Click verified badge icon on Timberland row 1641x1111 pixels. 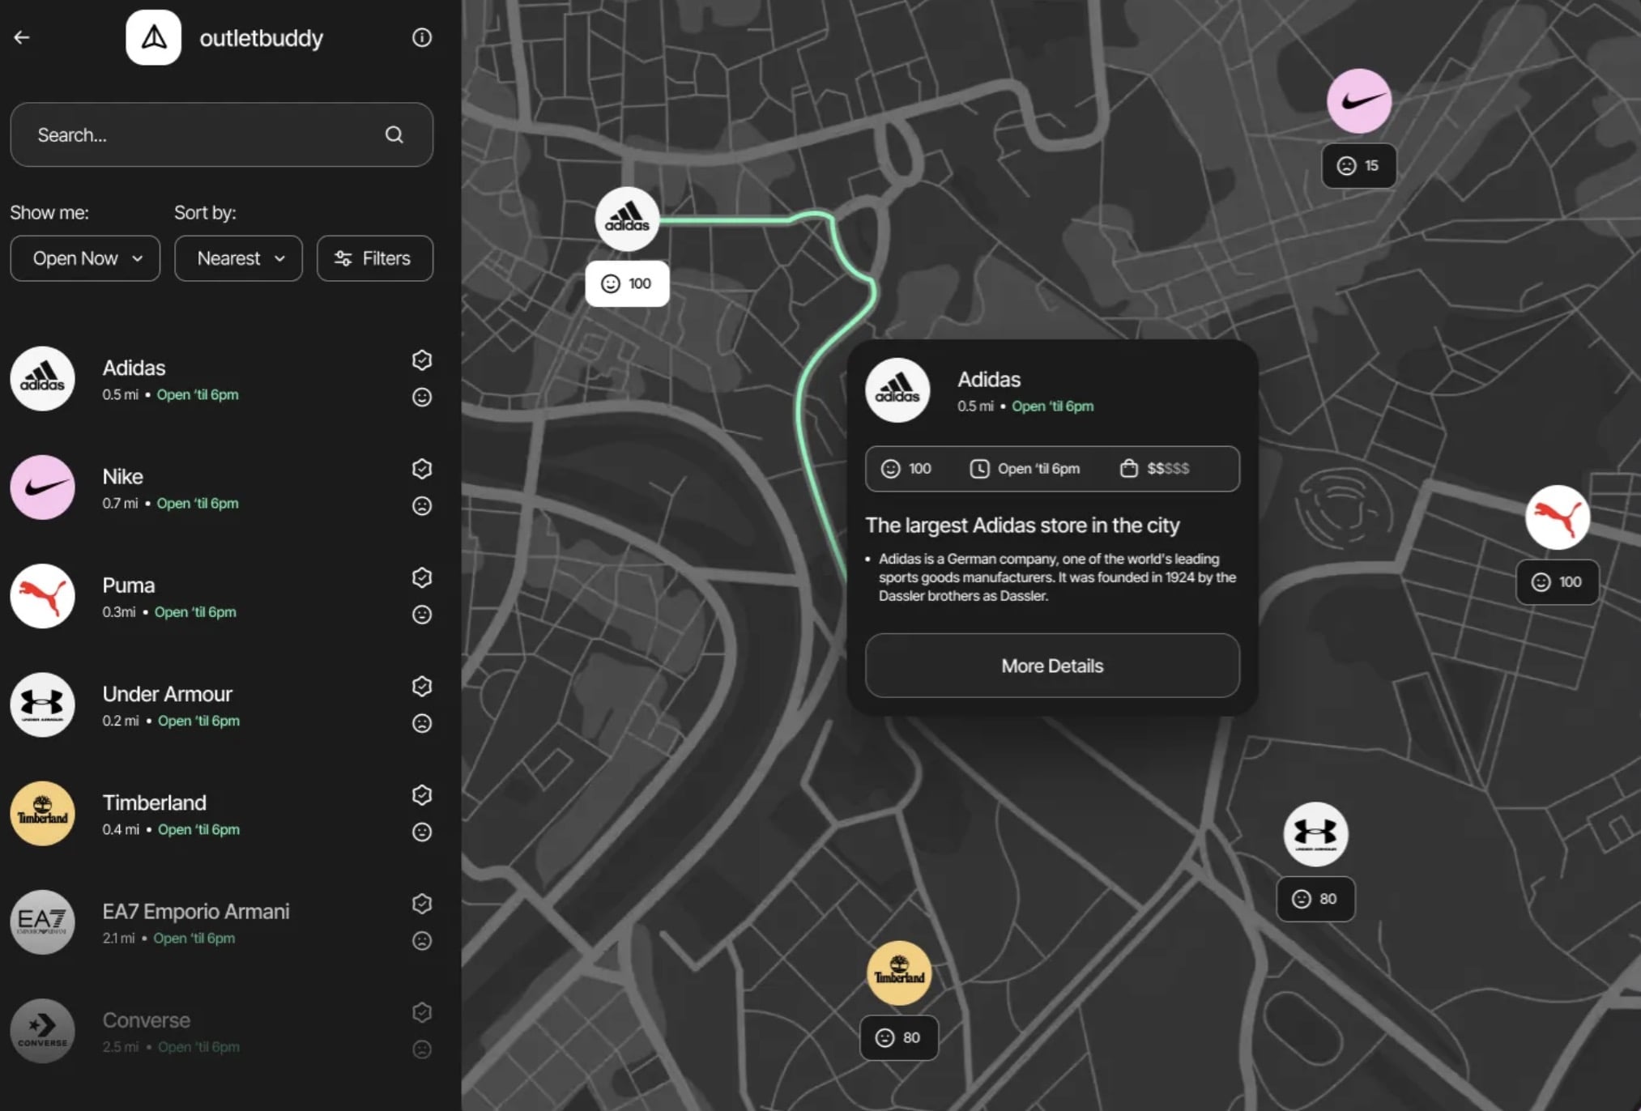pyautogui.click(x=421, y=795)
